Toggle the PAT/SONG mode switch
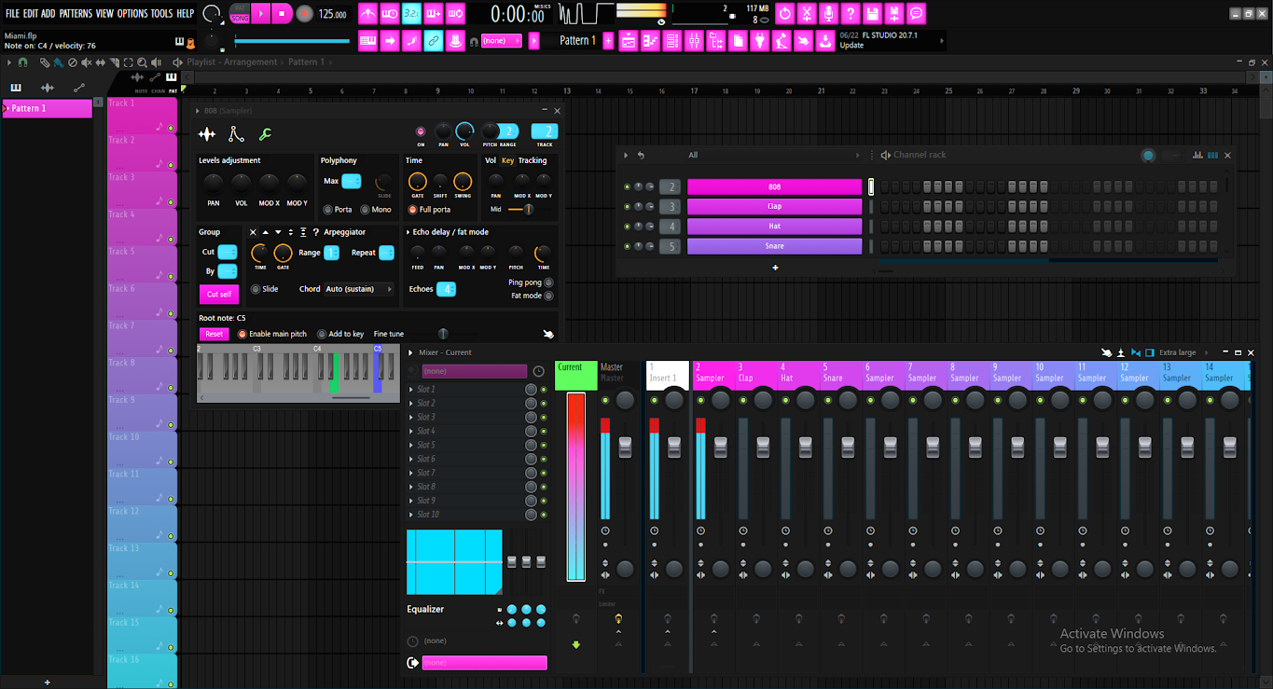This screenshot has width=1273, height=689. (239, 13)
